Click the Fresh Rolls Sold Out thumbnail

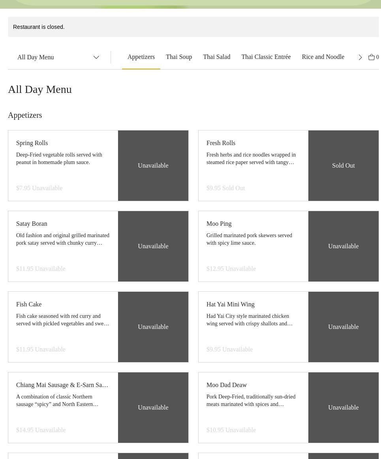(x=343, y=166)
